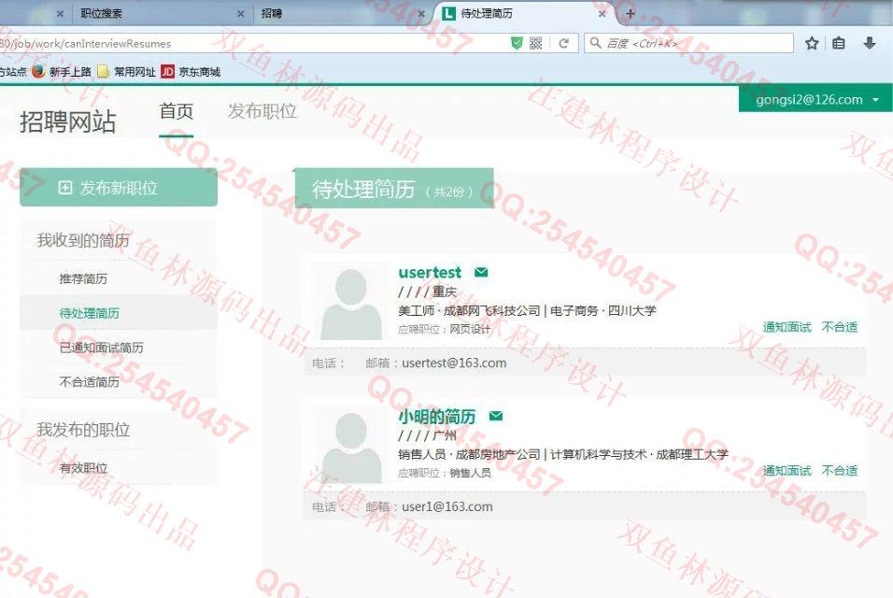Click the mail icon next to usertest
This screenshot has width=893, height=598.
[481, 272]
